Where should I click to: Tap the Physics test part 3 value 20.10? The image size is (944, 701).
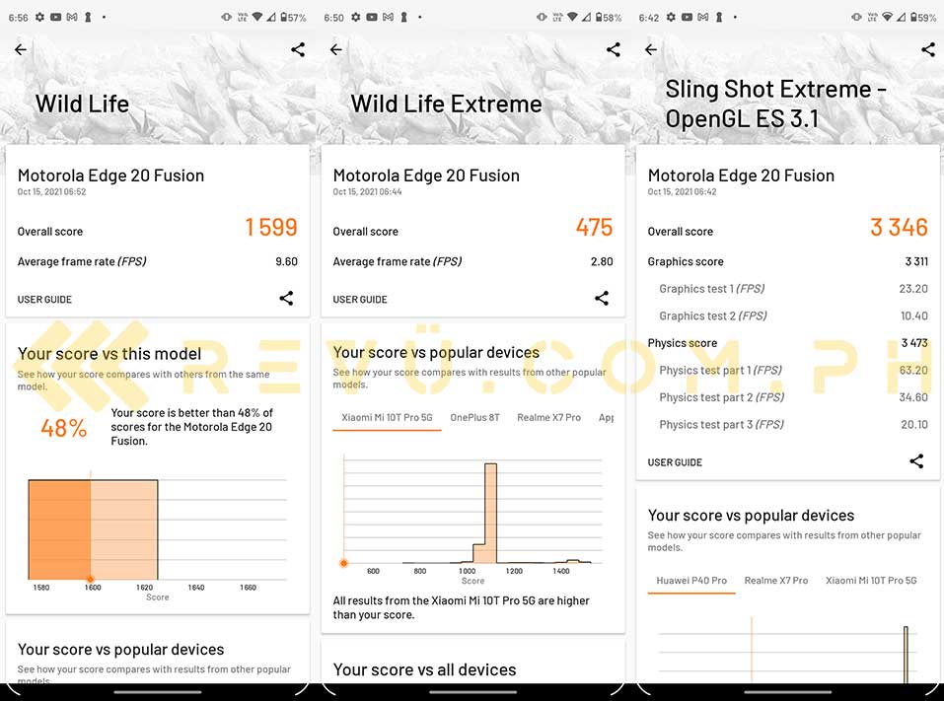(x=914, y=424)
